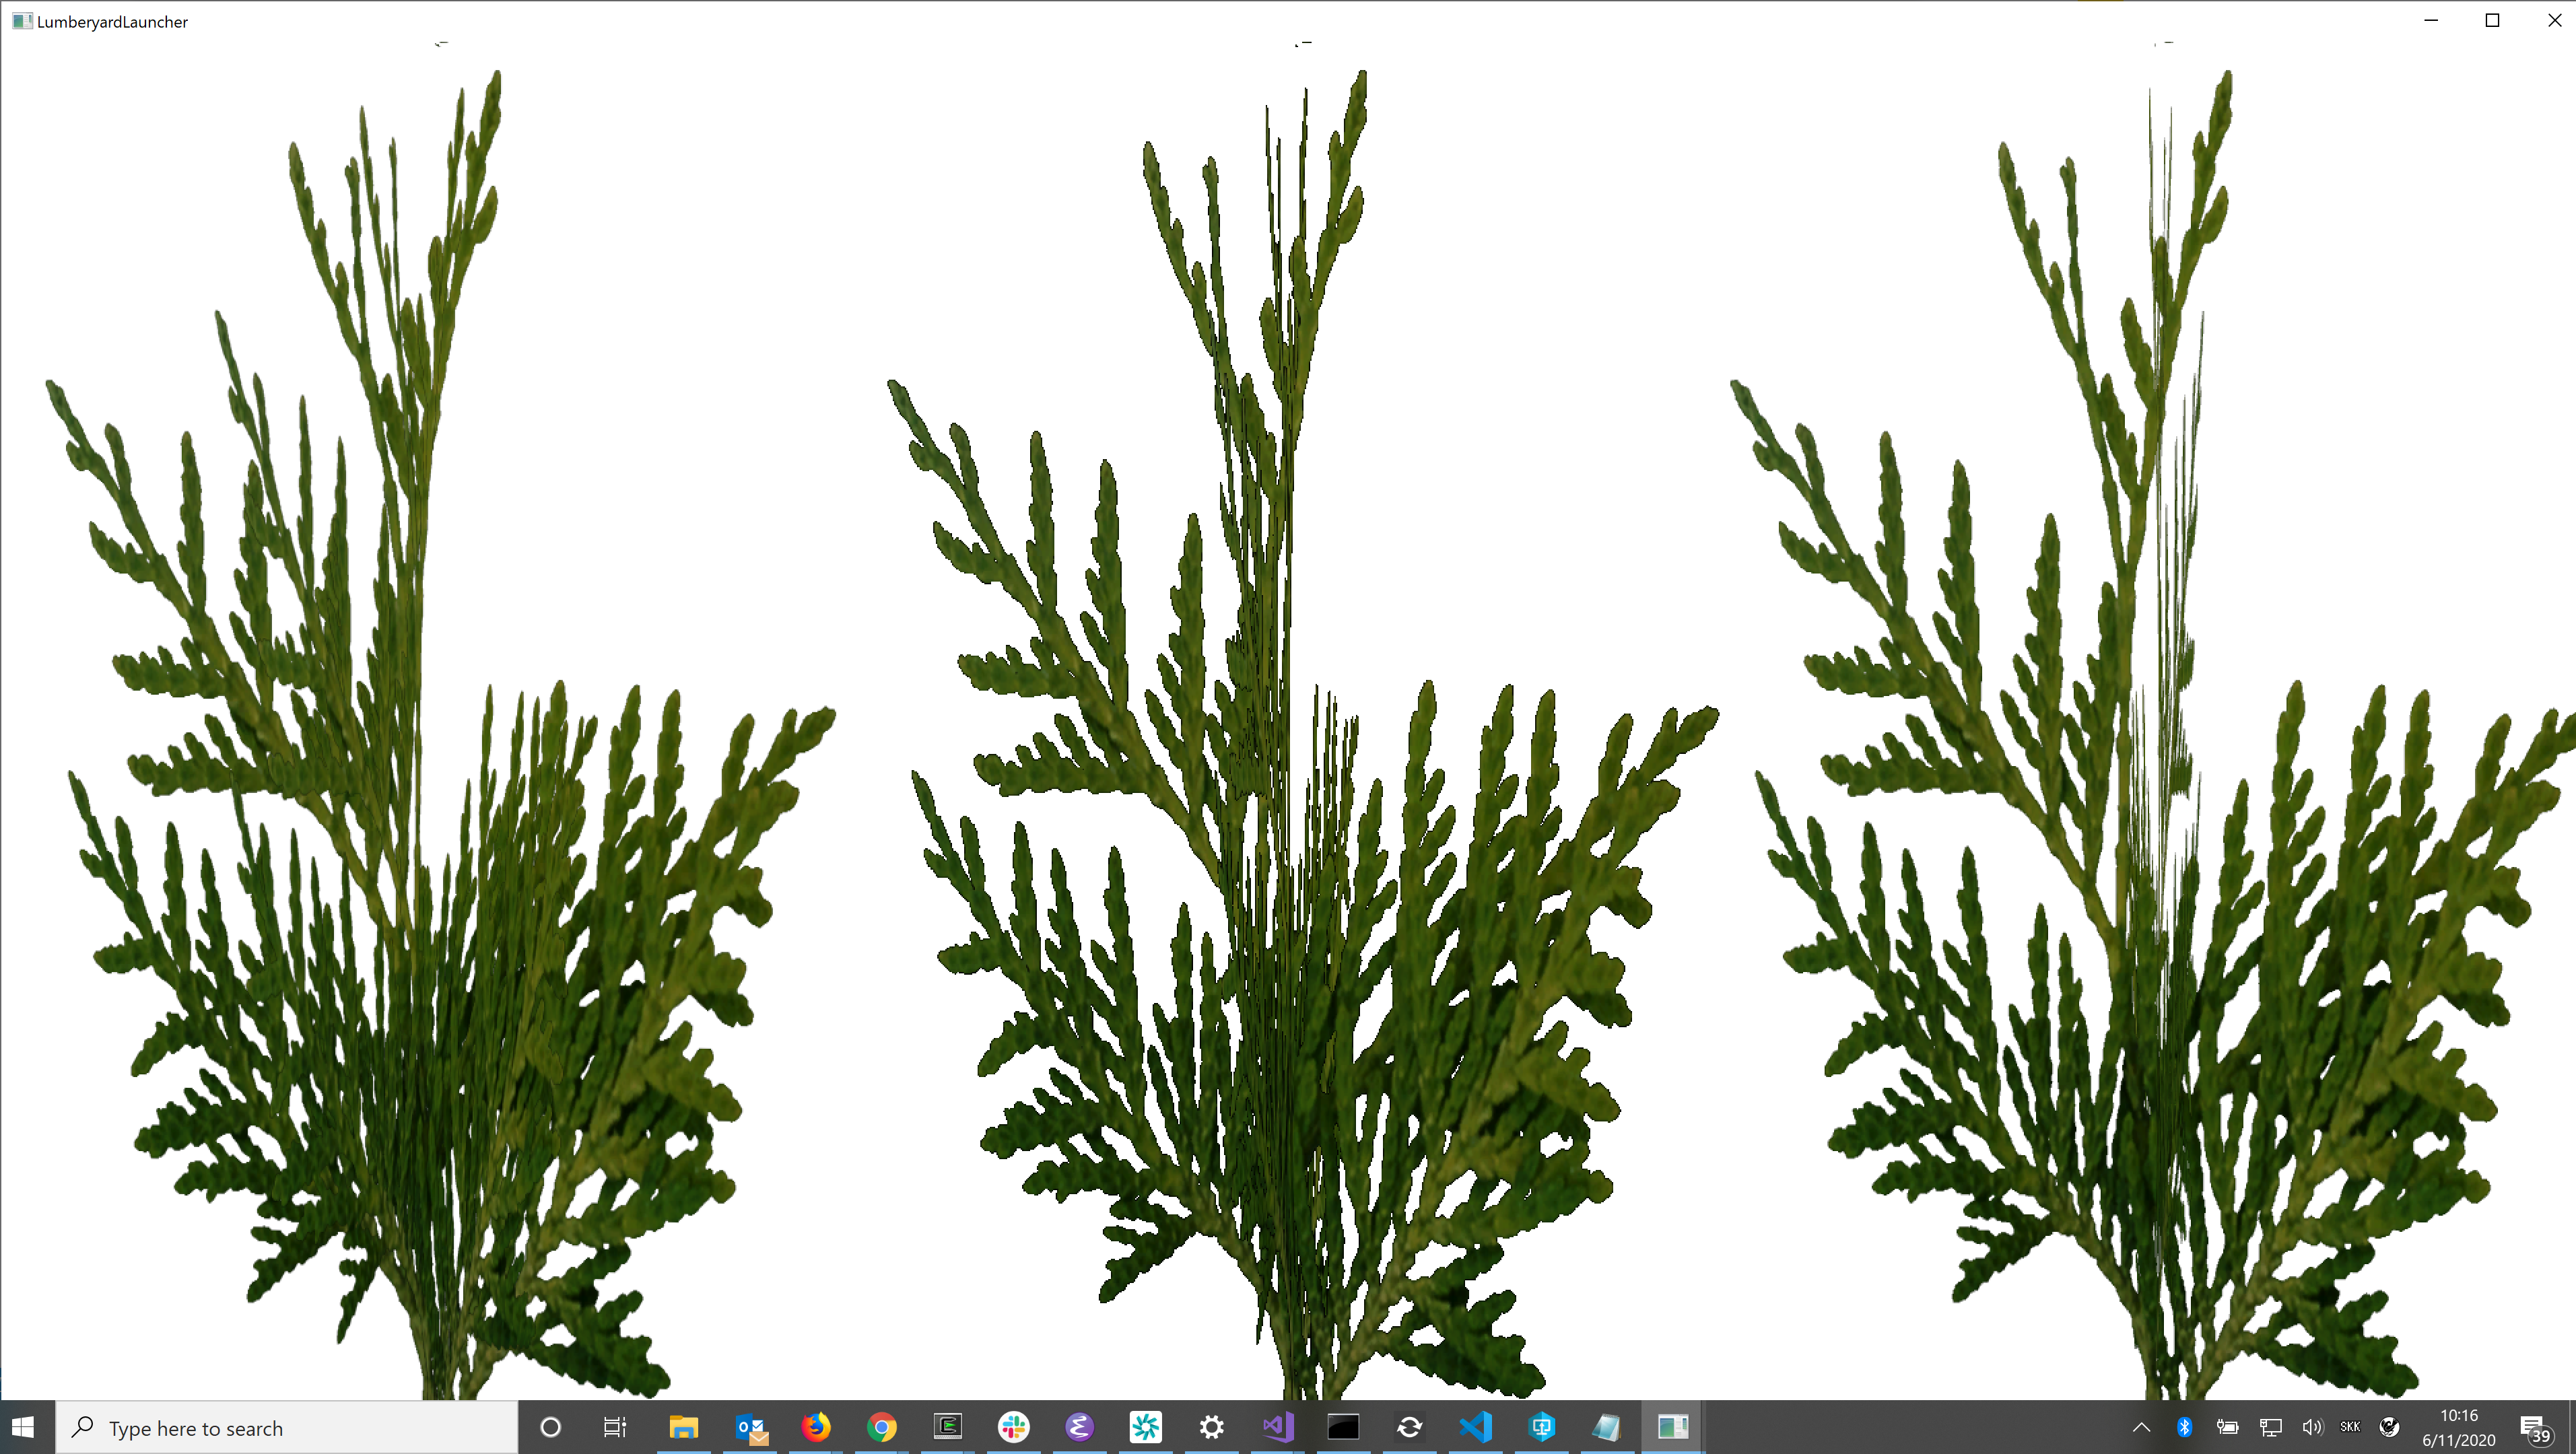
Task: Expand the hidden system tray icons
Action: click(2141, 1427)
